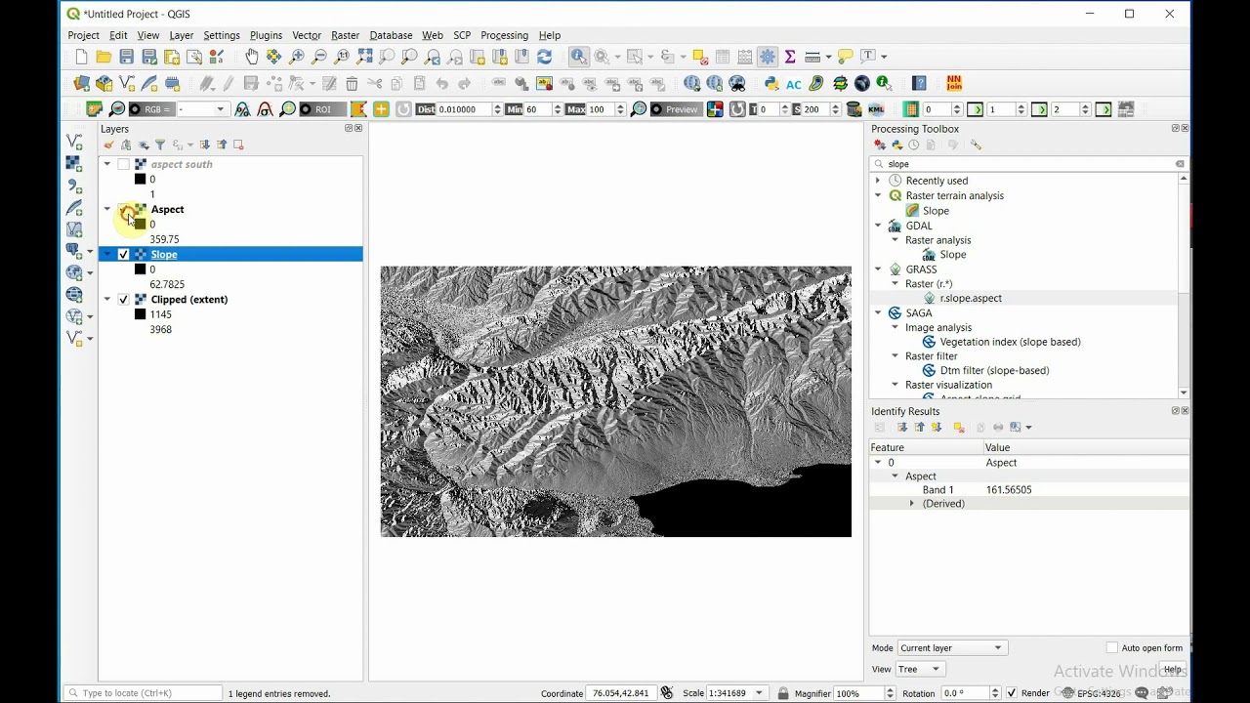Screen dimensions: 1250x703
Task: Toggle the Render checkbox in the status bar
Action: [1012, 693]
